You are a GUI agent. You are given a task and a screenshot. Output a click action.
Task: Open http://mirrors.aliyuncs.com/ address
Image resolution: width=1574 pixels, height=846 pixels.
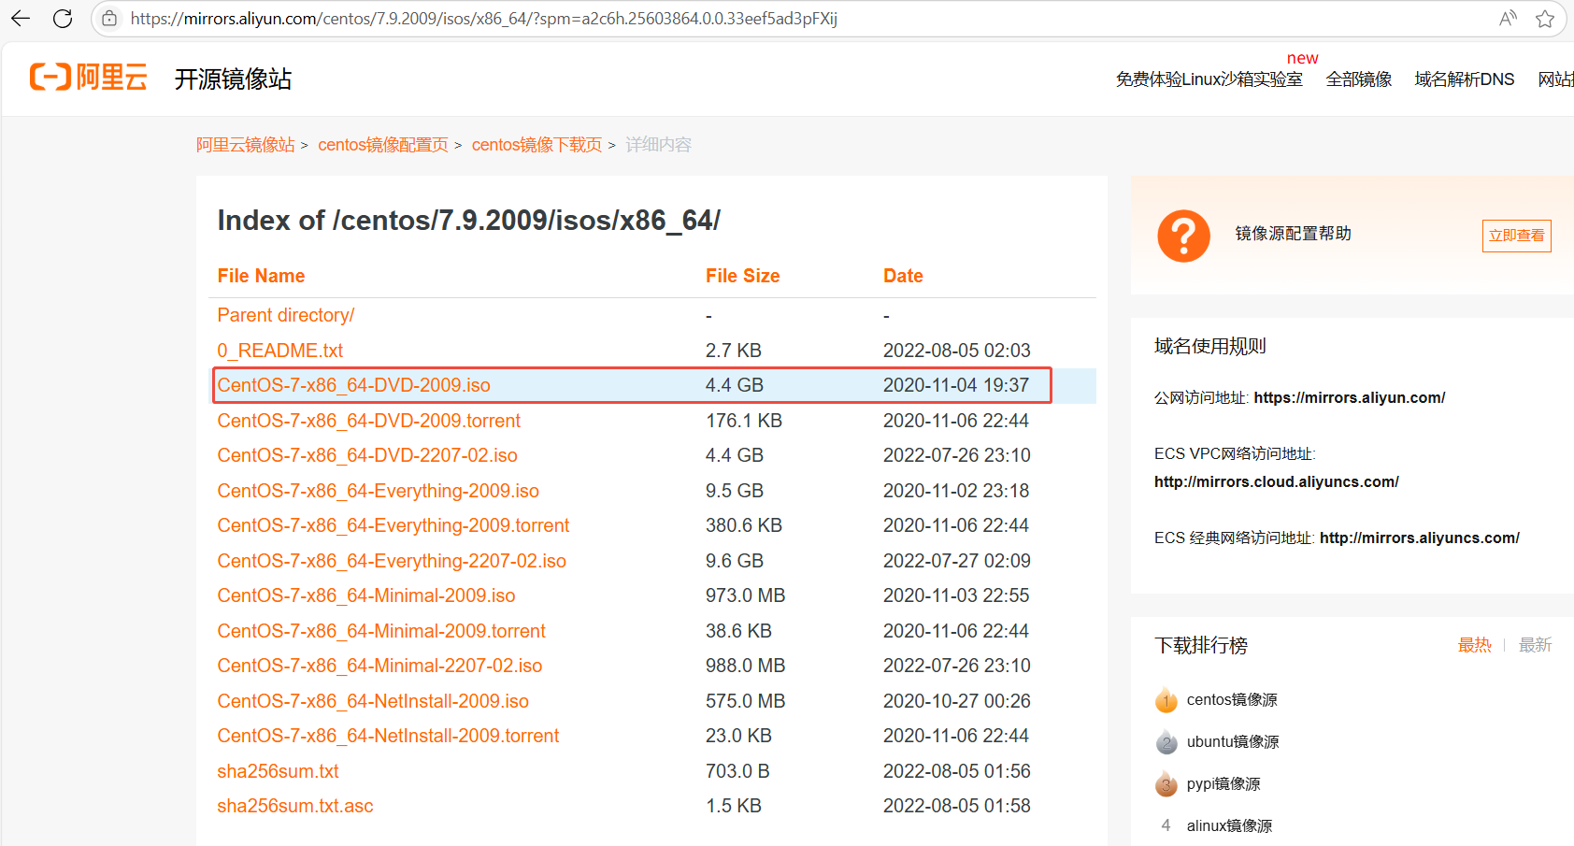click(1420, 538)
